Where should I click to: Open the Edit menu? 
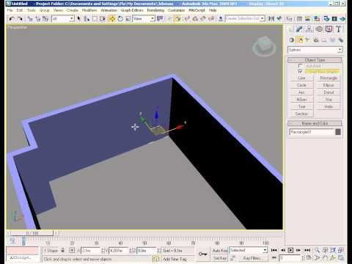(x=20, y=10)
